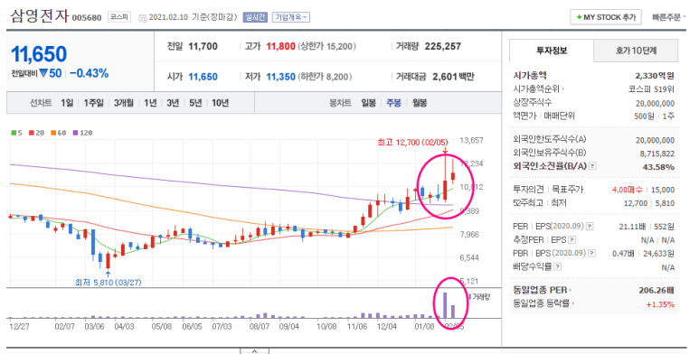Select the 1일 line chart period
This screenshot has width=699, height=354.
click(67, 103)
